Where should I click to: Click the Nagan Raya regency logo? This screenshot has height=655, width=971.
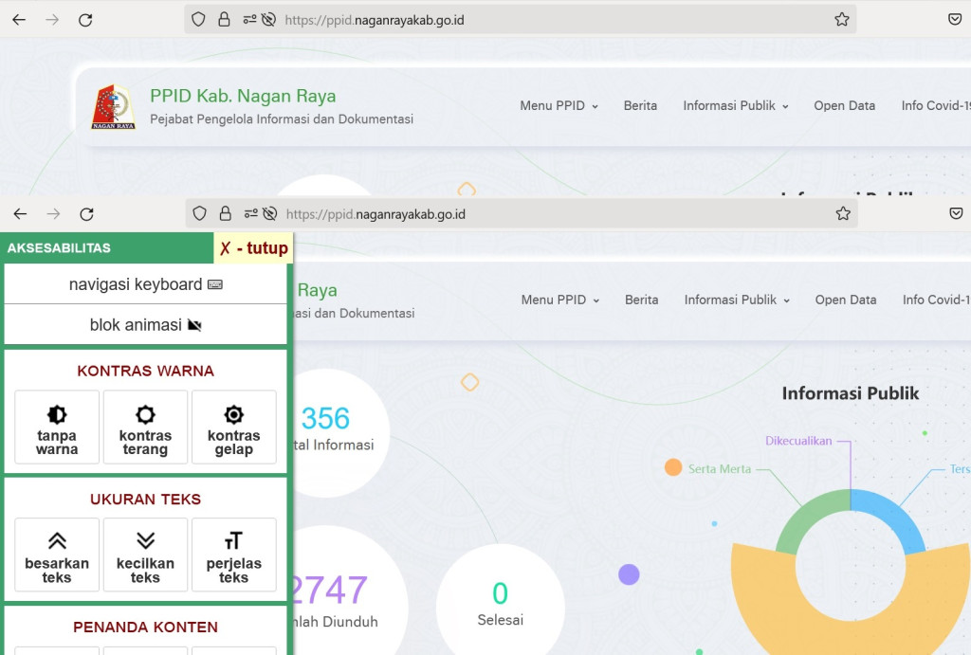coord(113,106)
